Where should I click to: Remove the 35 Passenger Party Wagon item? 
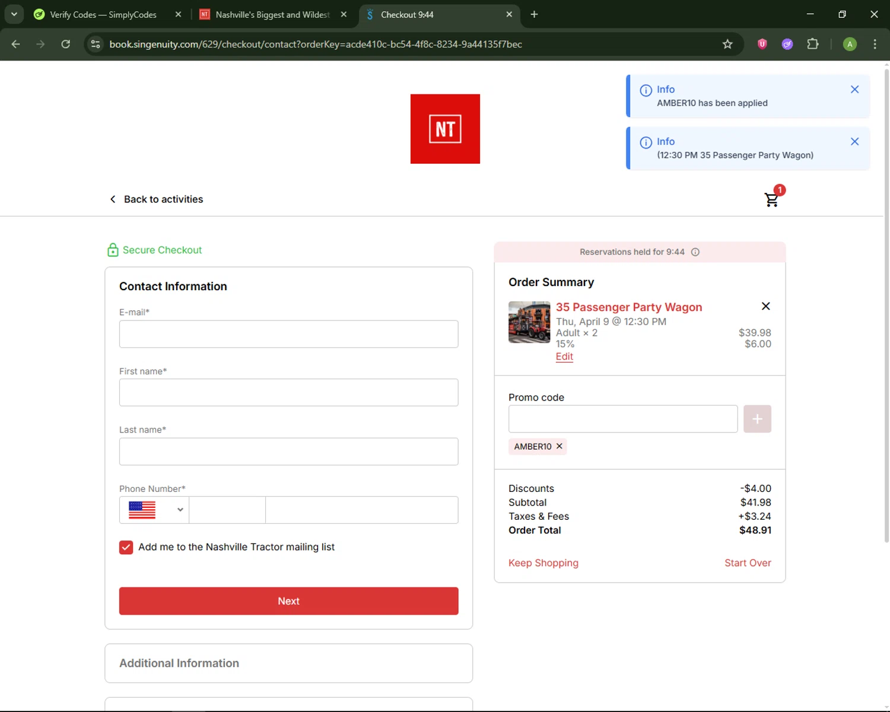coord(765,306)
